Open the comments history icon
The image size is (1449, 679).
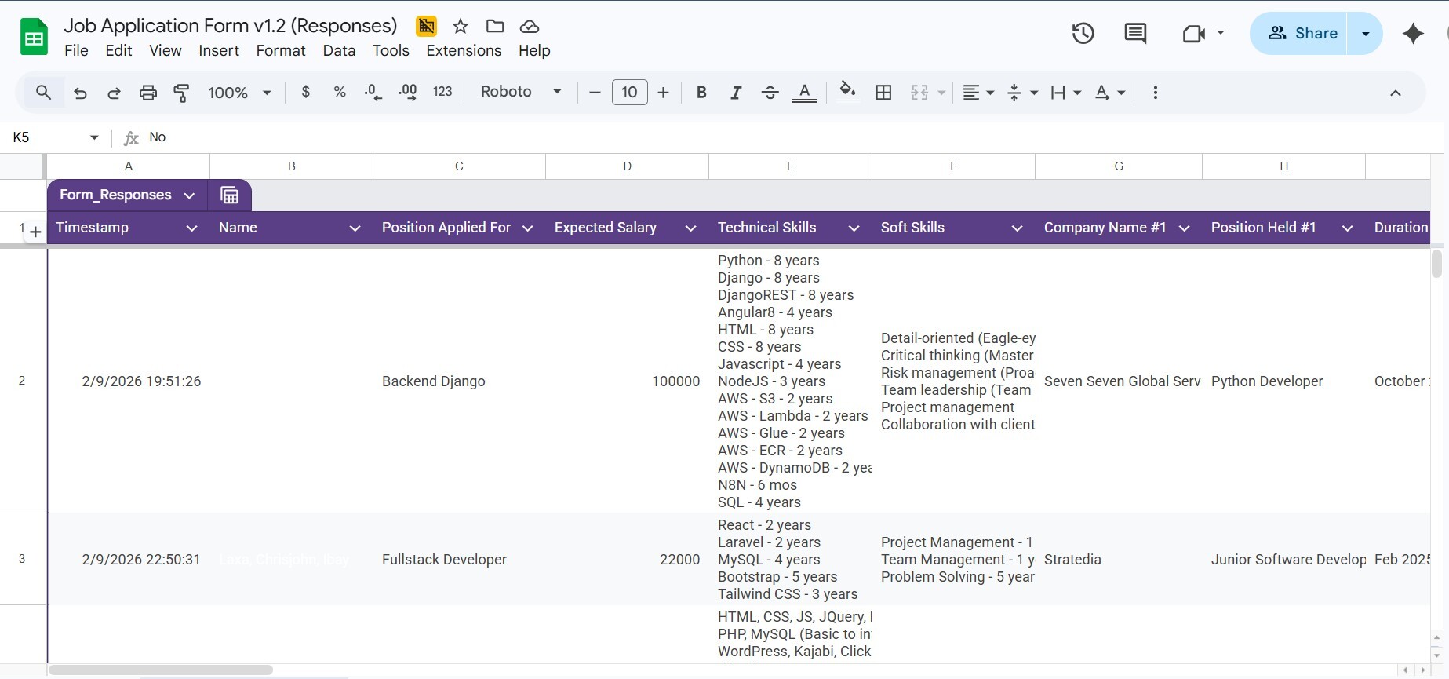(1135, 33)
